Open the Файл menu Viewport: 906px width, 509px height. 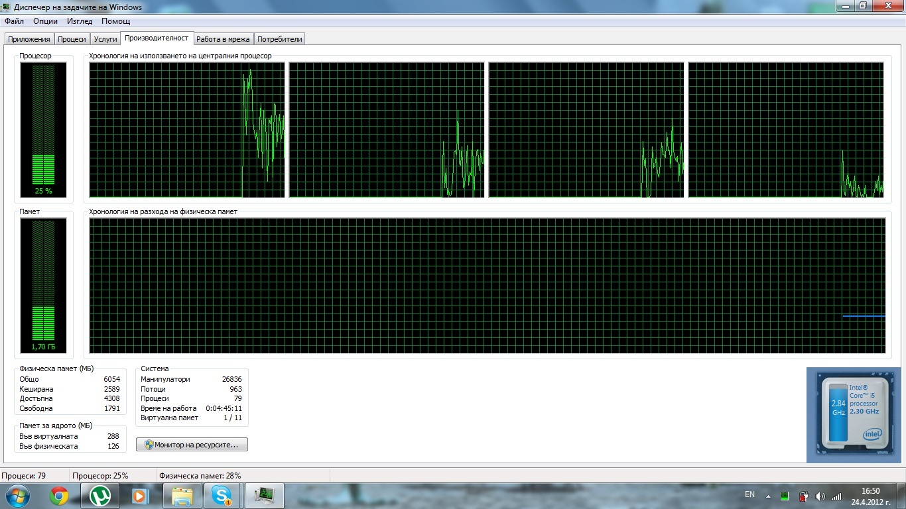14,21
